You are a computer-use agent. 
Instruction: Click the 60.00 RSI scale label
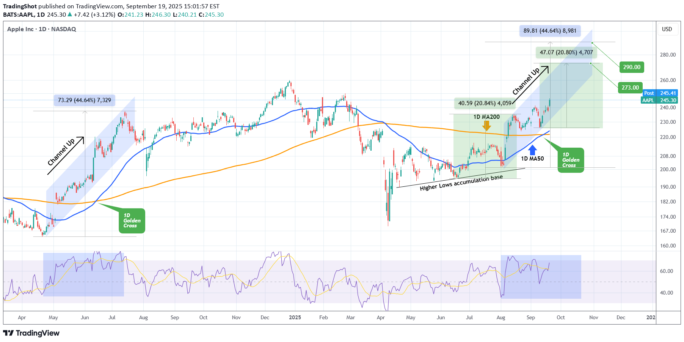pos(666,271)
